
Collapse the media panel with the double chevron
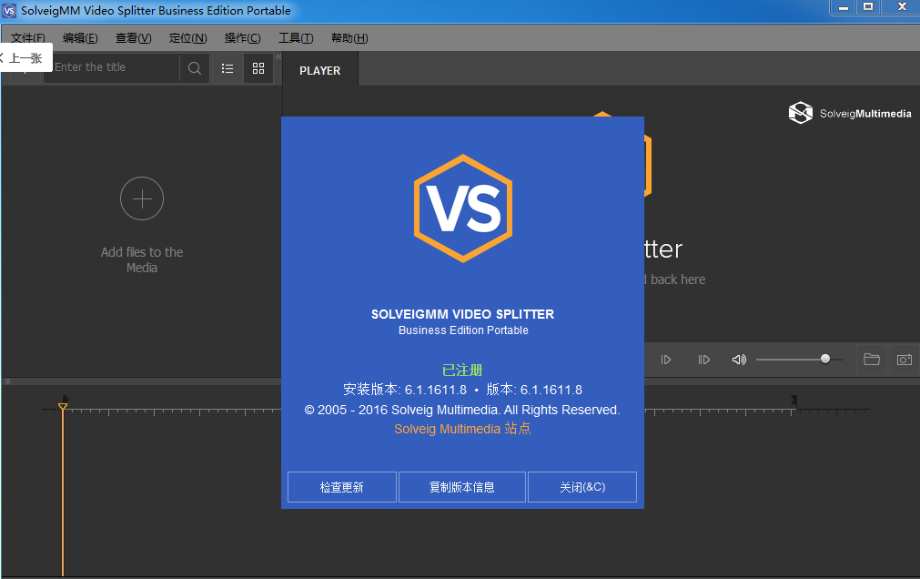(x=278, y=57)
